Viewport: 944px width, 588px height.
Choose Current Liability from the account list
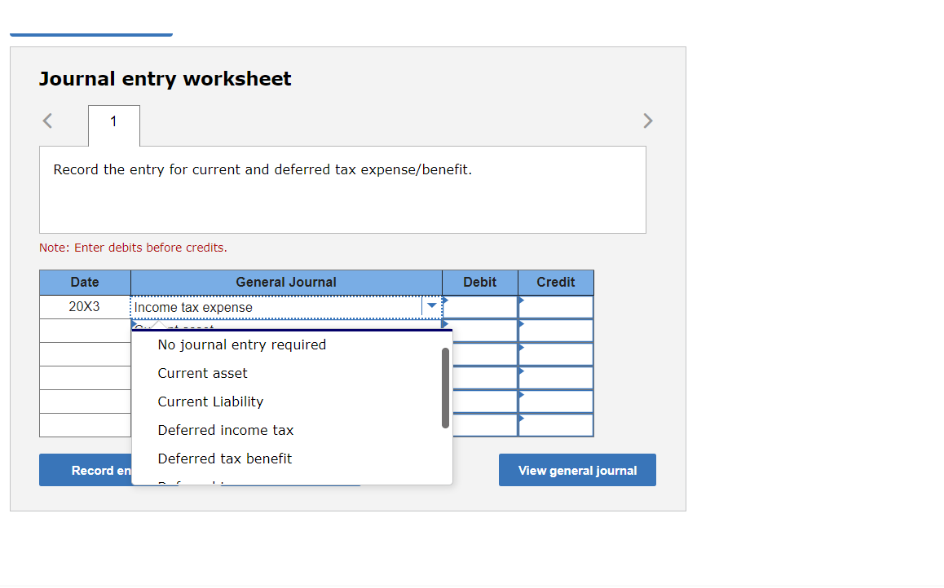(210, 402)
